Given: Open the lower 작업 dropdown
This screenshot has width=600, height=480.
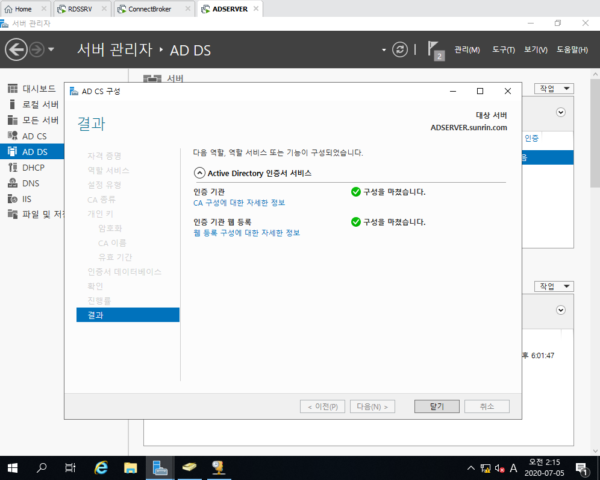Looking at the screenshot, I should [554, 286].
